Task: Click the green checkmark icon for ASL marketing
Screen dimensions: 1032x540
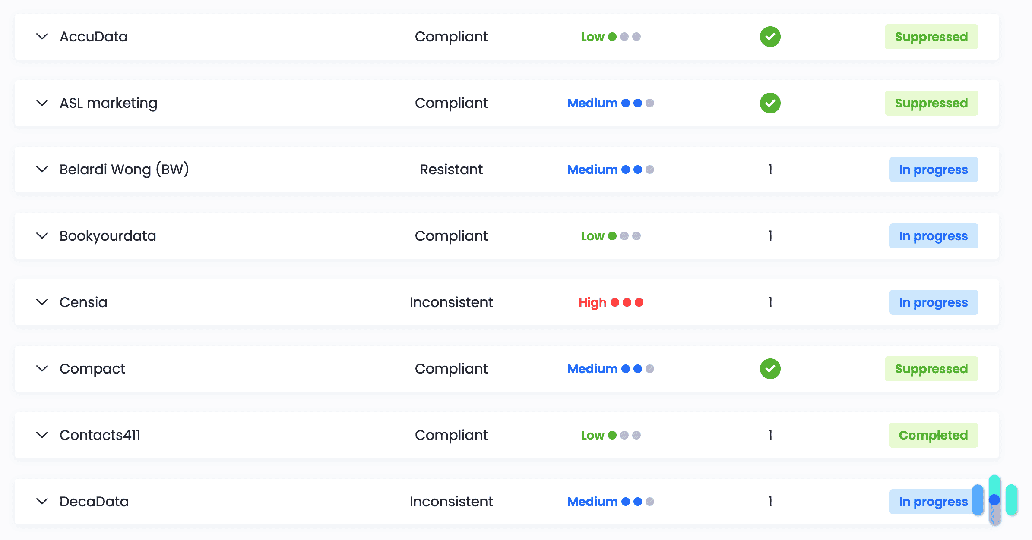Action: (x=770, y=103)
